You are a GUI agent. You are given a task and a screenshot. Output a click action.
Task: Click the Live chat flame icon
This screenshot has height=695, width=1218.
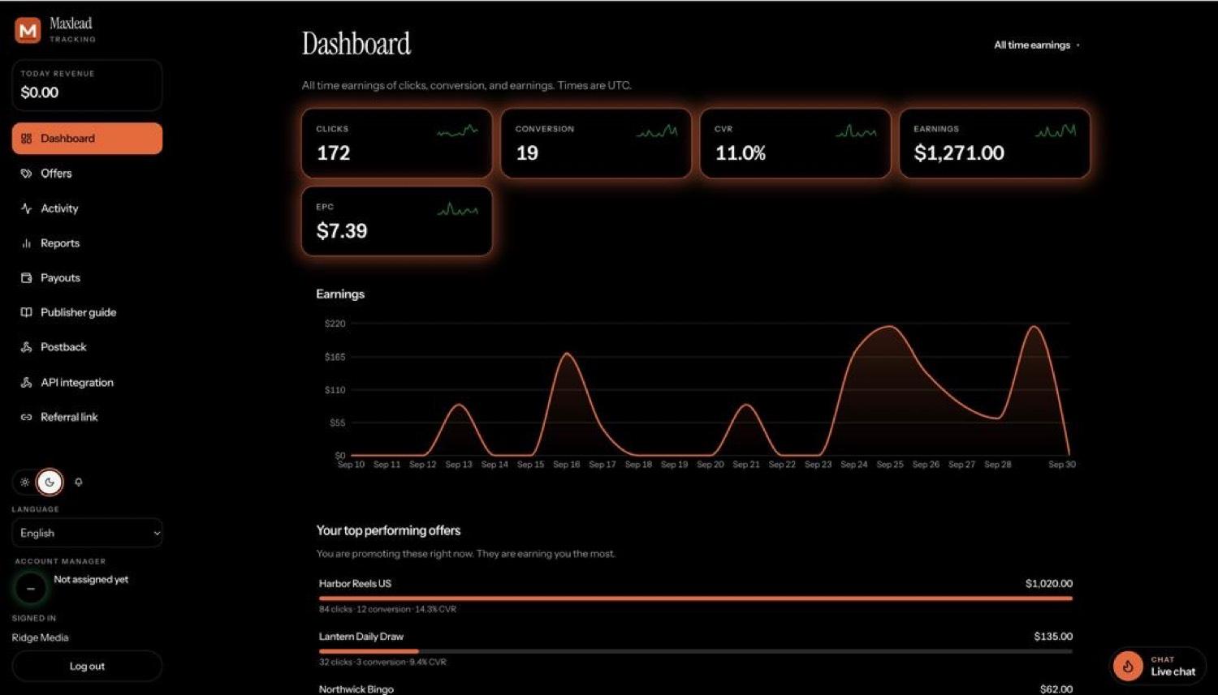tap(1128, 666)
